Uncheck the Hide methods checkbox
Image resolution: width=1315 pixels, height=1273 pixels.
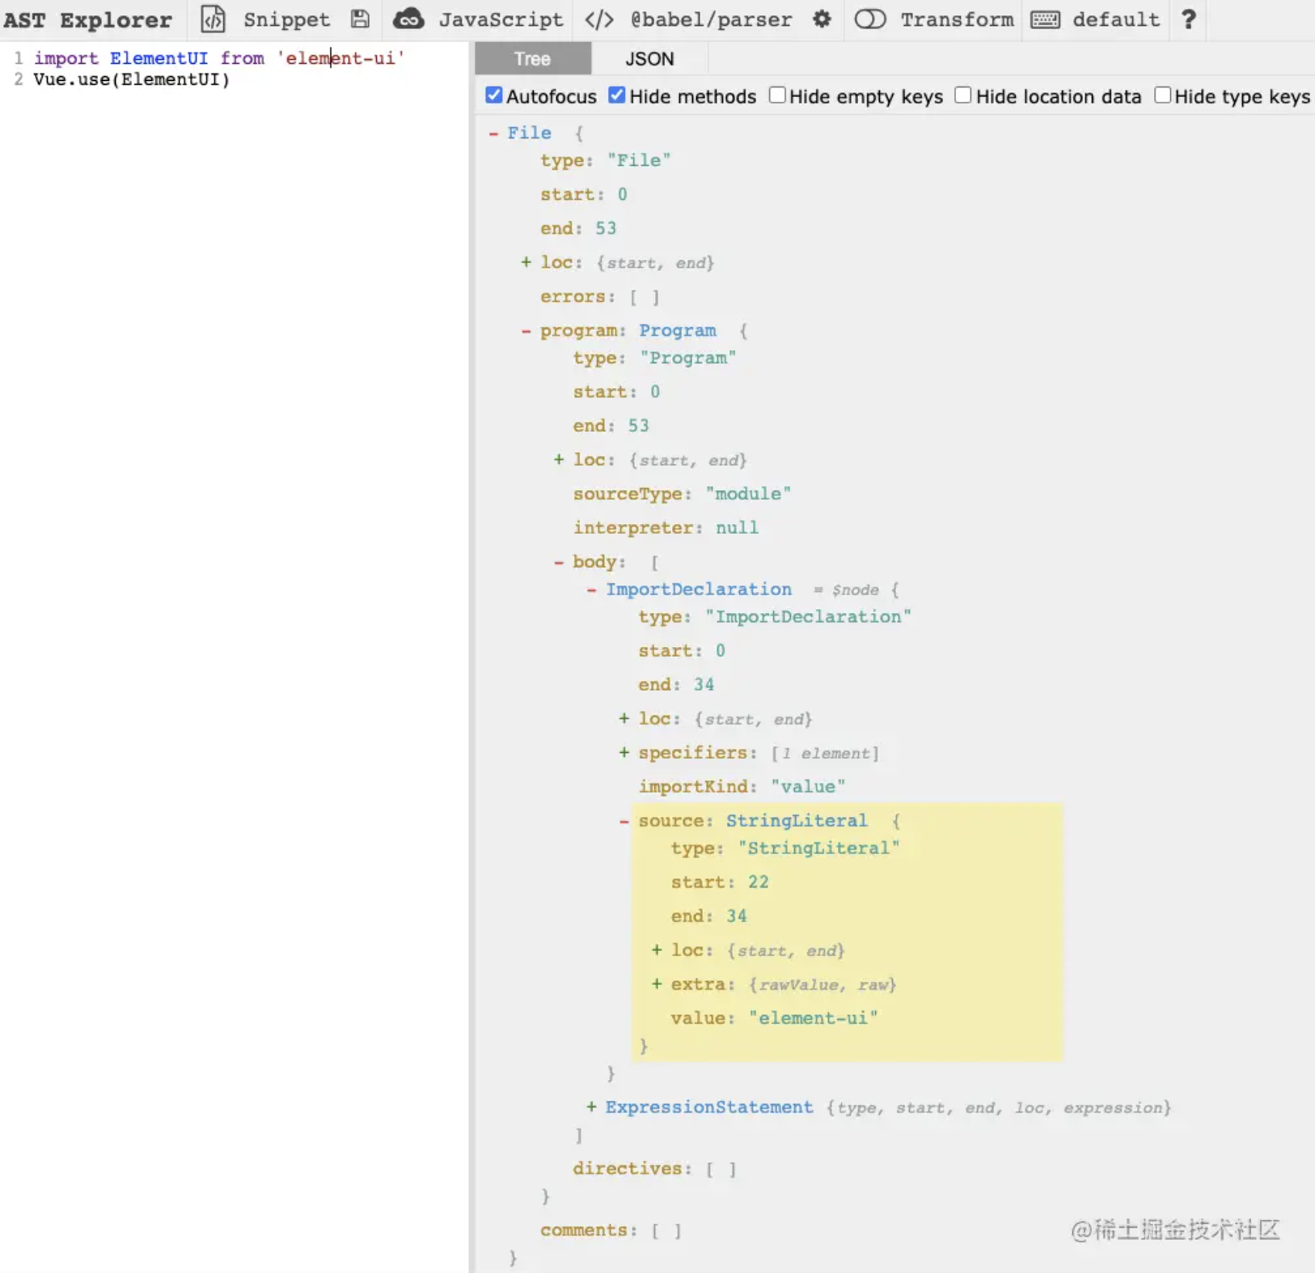(x=617, y=95)
